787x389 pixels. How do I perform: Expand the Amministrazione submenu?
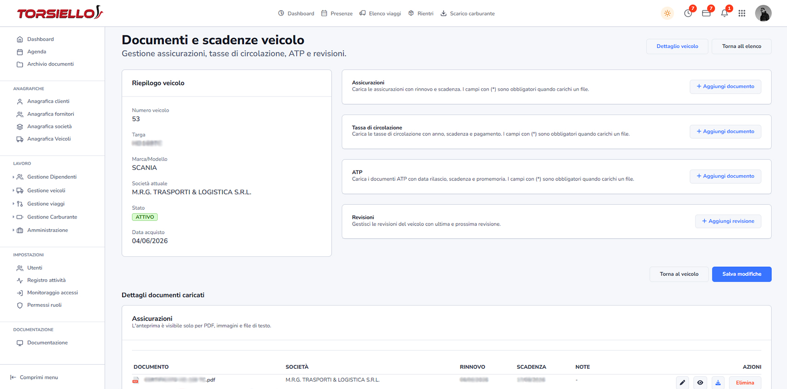coord(40,230)
